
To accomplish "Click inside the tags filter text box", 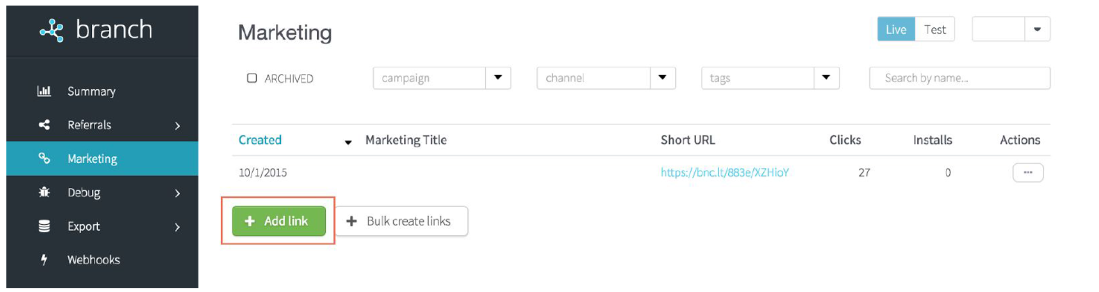I will (758, 78).
